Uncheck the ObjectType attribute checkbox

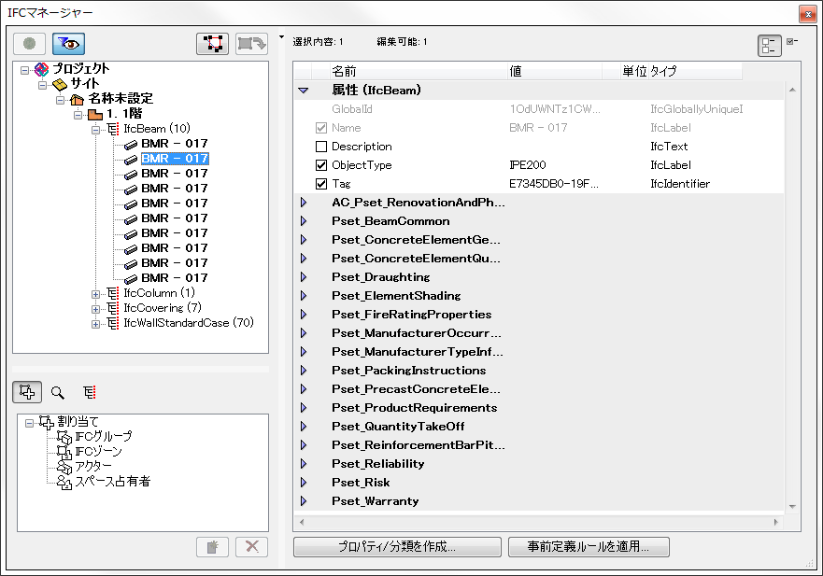pyautogui.click(x=321, y=165)
